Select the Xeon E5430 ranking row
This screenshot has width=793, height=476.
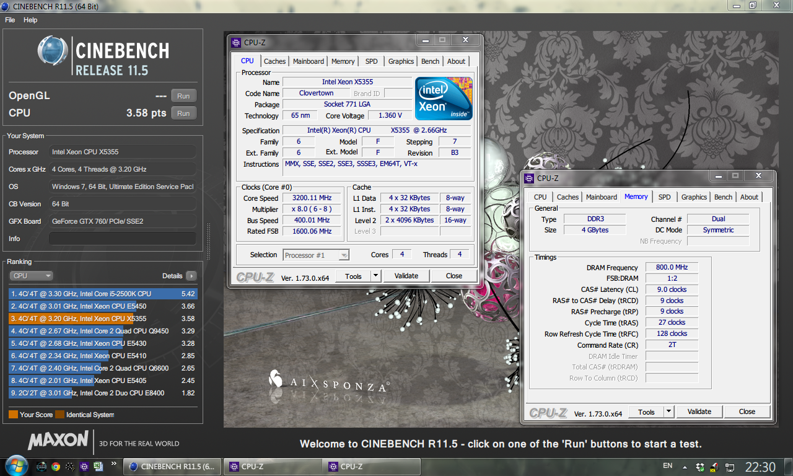click(x=103, y=343)
